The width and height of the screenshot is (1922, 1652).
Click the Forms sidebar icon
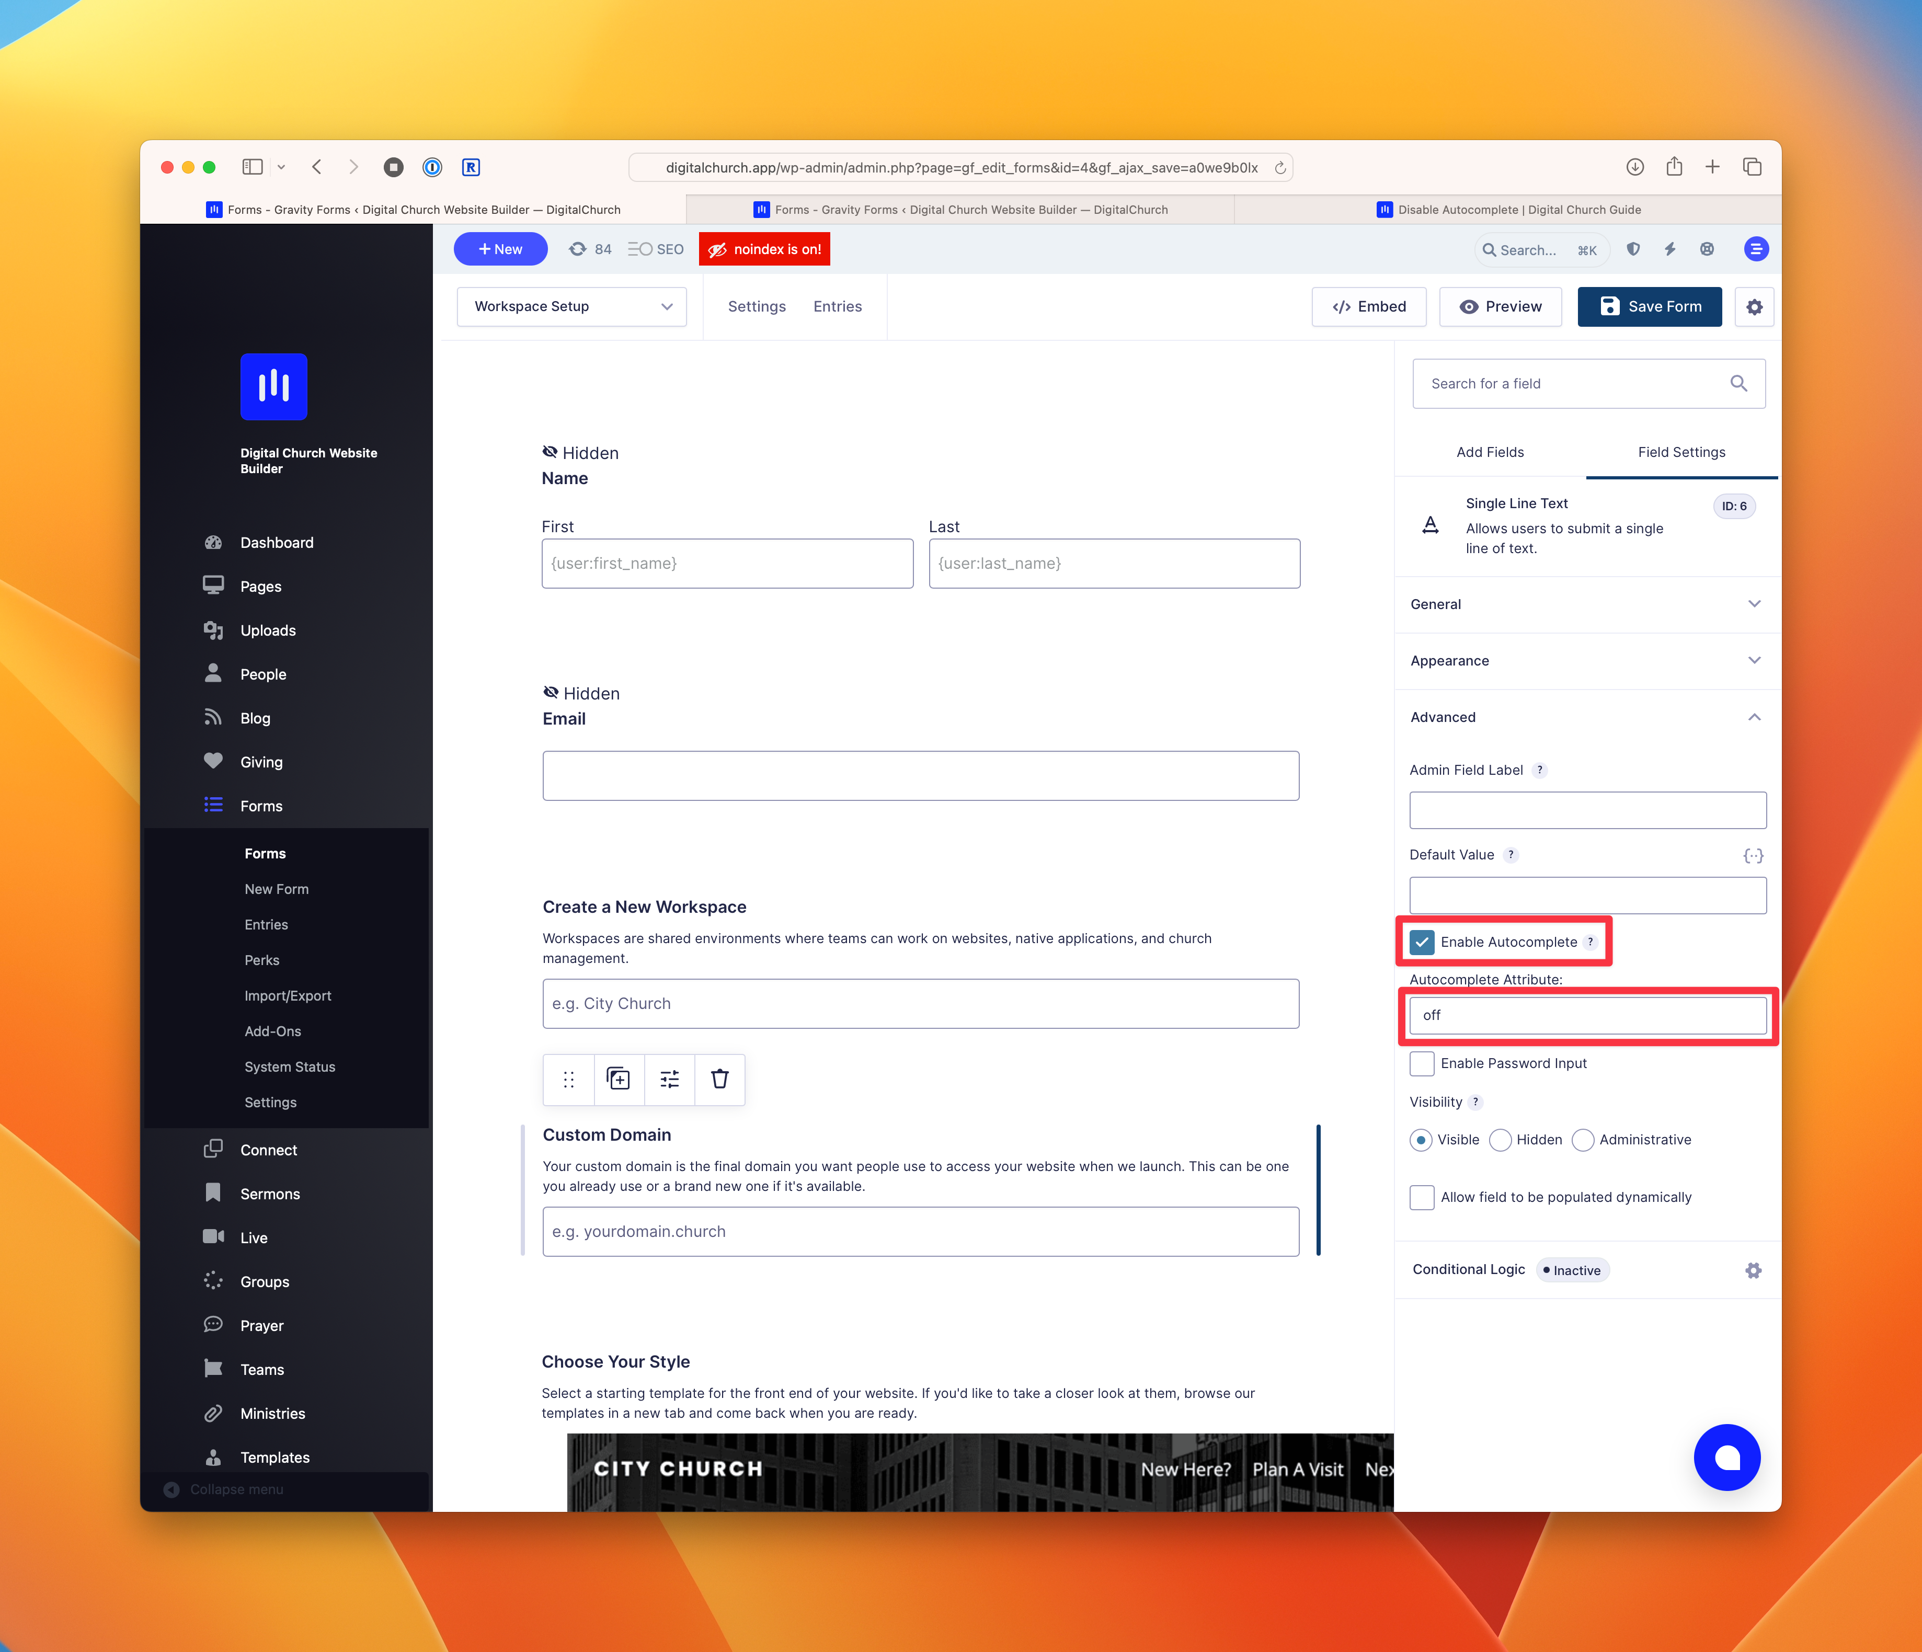pyautogui.click(x=214, y=804)
